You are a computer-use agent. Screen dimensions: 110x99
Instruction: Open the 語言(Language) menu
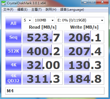click(72, 10)
